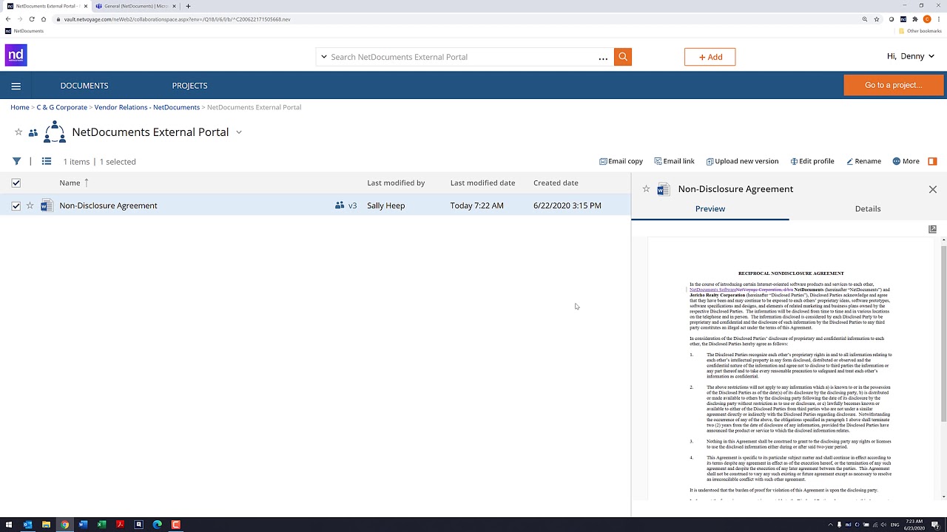This screenshot has height=532, width=947.
Task: Click the orange search magnifier button
Action: point(623,57)
